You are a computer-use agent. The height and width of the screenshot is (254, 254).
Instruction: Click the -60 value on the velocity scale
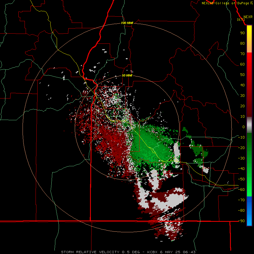[x=241, y=190]
